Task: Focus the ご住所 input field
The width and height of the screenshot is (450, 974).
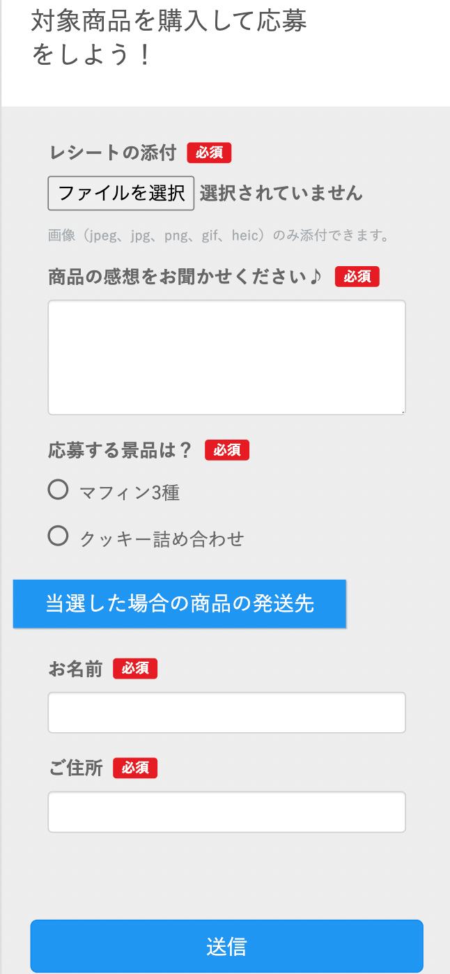Action: (226, 812)
